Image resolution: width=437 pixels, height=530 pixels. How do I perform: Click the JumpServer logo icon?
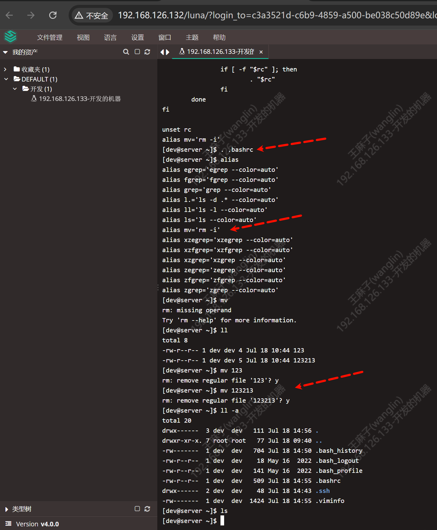point(10,37)
